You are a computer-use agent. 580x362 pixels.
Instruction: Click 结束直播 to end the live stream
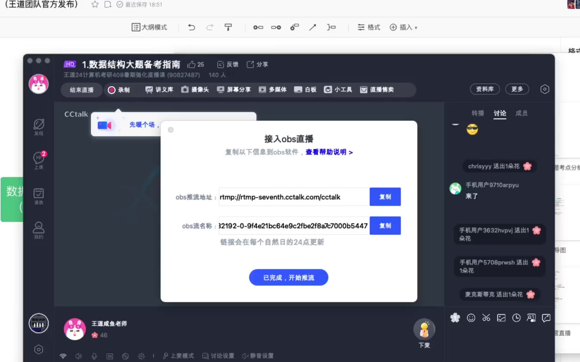(82, 90)
